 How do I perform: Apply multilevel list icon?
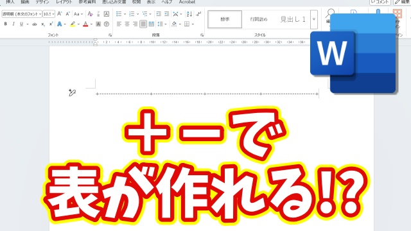tap(144, 14)
